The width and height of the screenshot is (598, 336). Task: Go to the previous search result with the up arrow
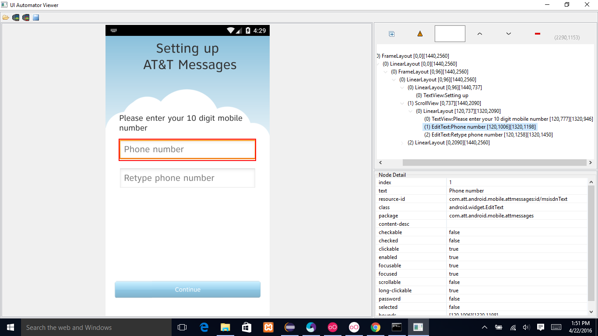click(x=479, y=34)
